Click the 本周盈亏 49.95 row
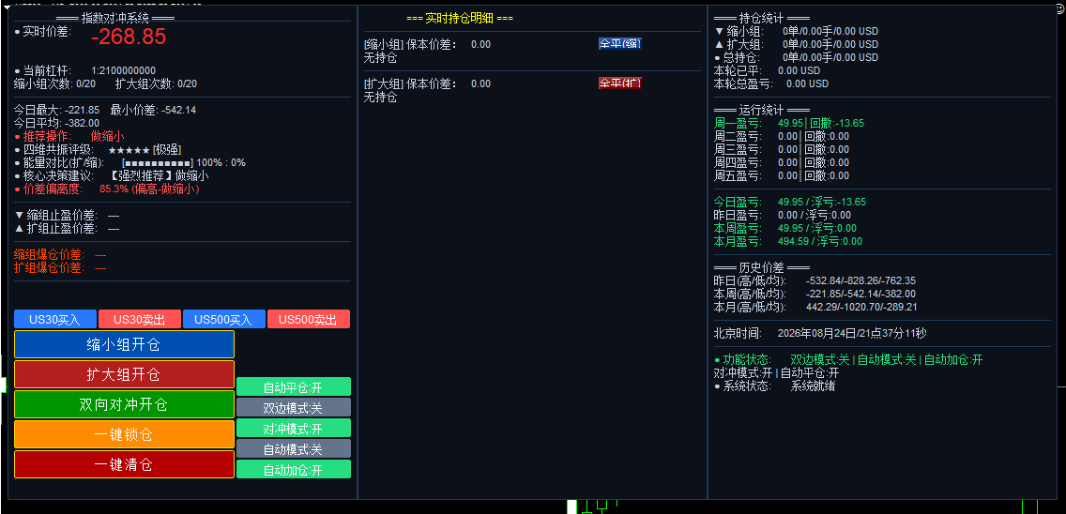This screenshot has height=514, width=1066. pos(785,228)
